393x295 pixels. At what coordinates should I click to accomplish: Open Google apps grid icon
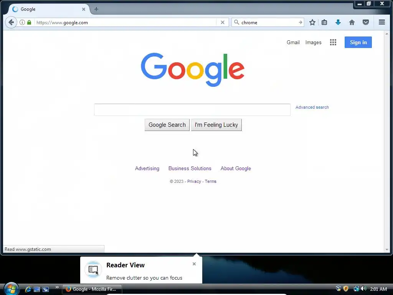333,42
